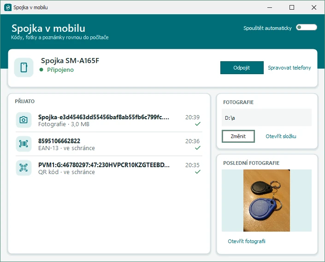Click the Otevřít fotografii link
The image size is (325, 262).
(247, 241)
